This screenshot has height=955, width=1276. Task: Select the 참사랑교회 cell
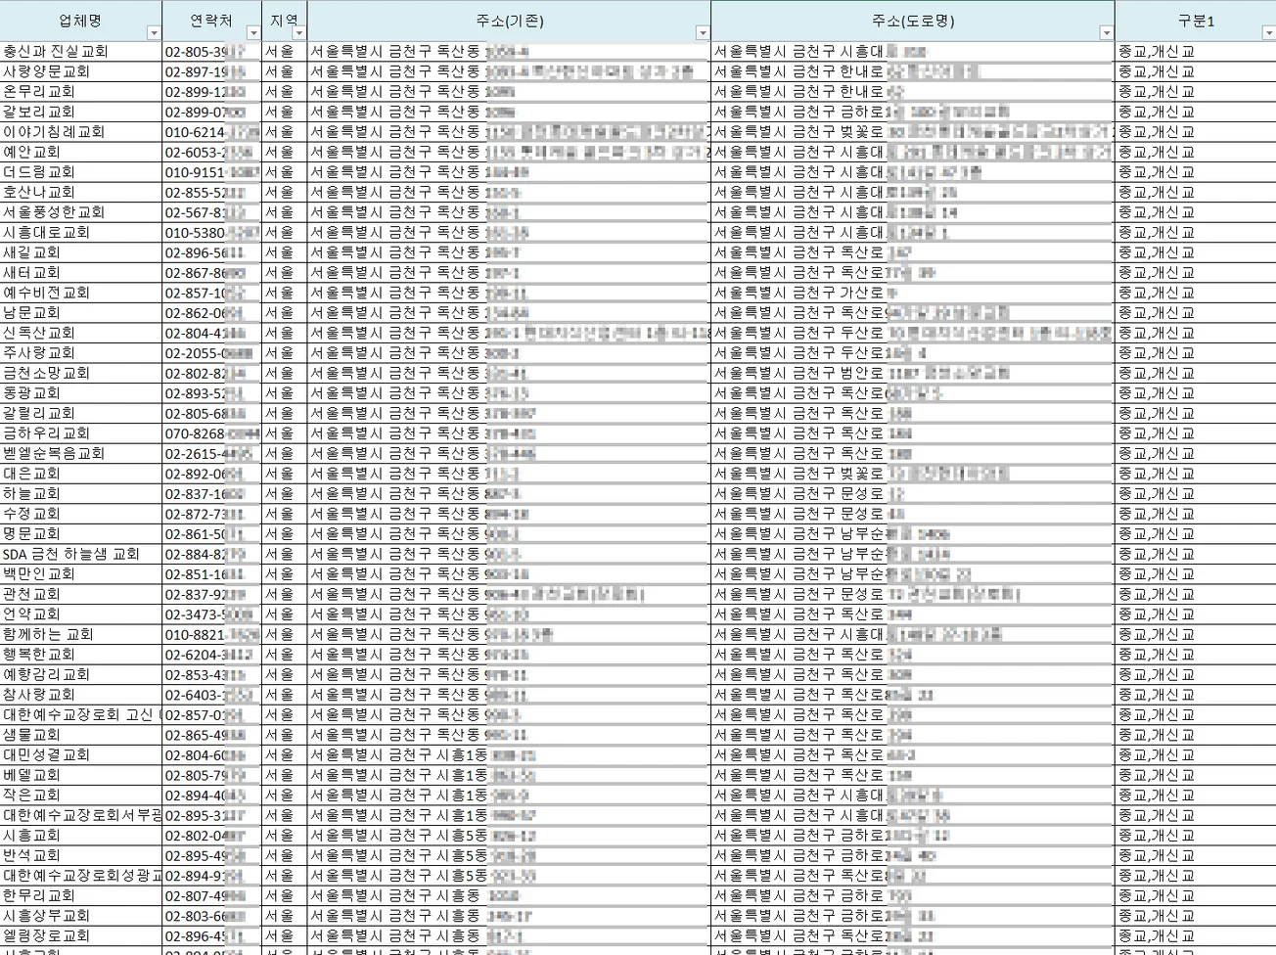click(x=81, y=695)
